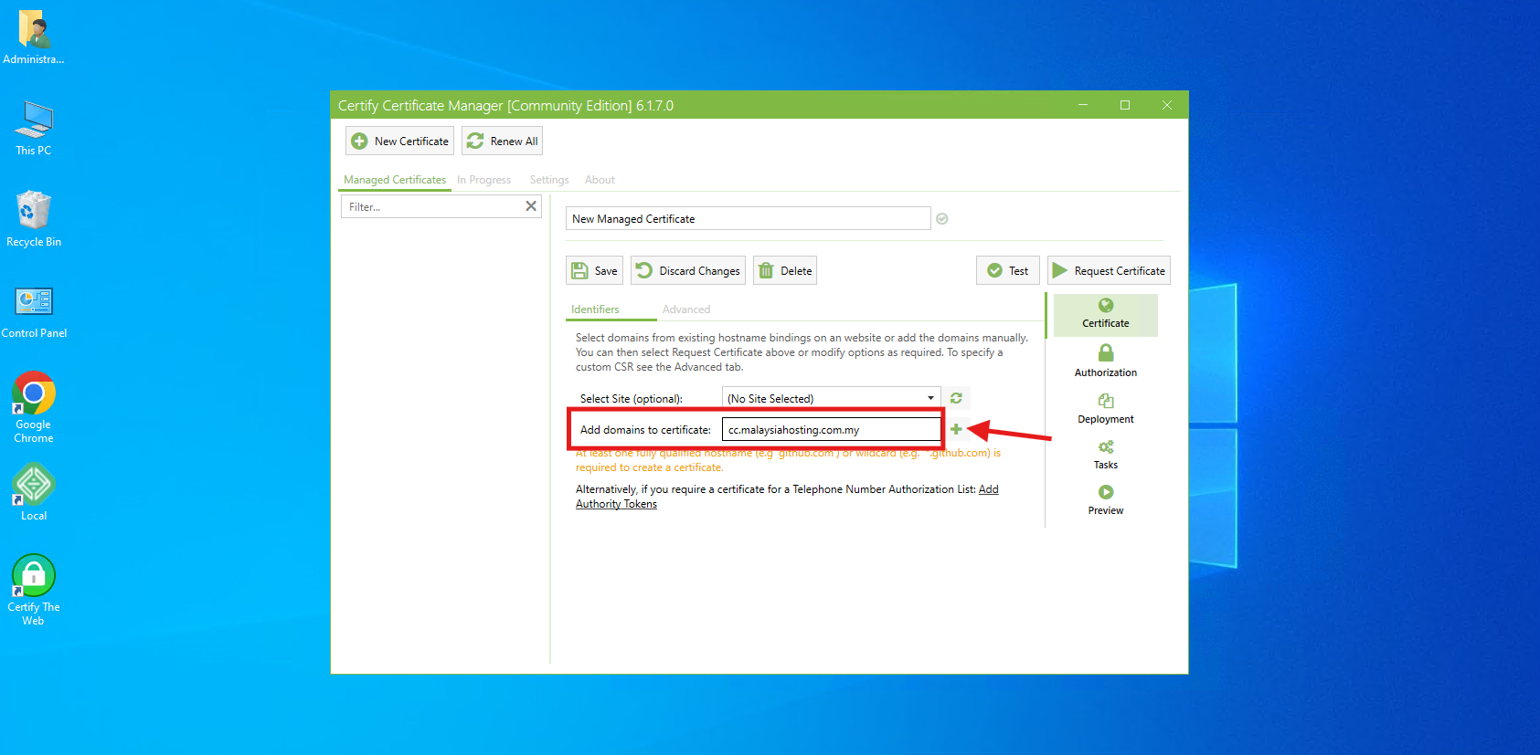Switch to the In Progress tab
This screenshot has height=755, width=1540.
[x=483, y=180]
